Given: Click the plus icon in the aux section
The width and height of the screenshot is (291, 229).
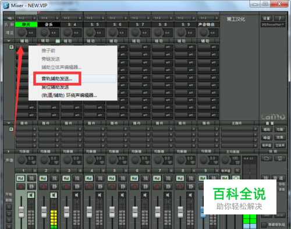Looking at the screenshot, I should click(11, 47).
